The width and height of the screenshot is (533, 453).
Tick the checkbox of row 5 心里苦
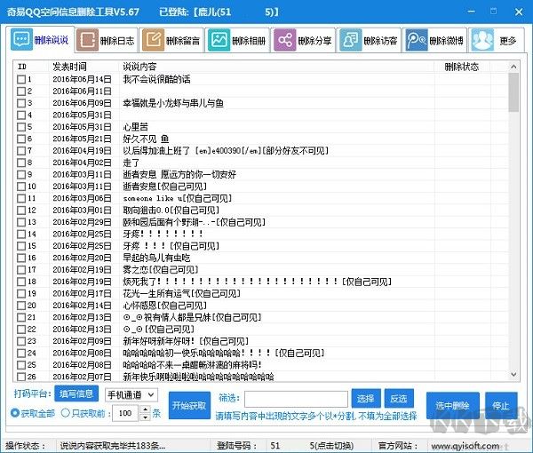(x=21, y=127)
